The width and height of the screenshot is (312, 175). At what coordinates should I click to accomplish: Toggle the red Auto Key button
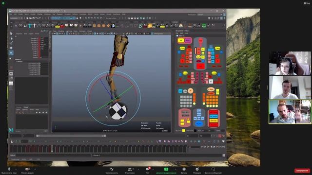click(220, 136)
